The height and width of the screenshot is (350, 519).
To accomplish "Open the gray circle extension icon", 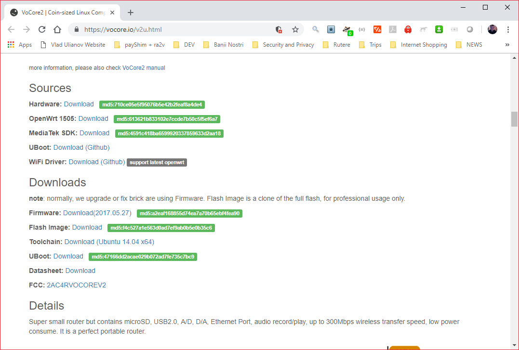I will (x=470, y=29).
